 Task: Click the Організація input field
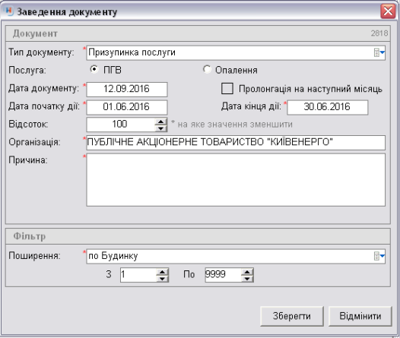[236, 142]
